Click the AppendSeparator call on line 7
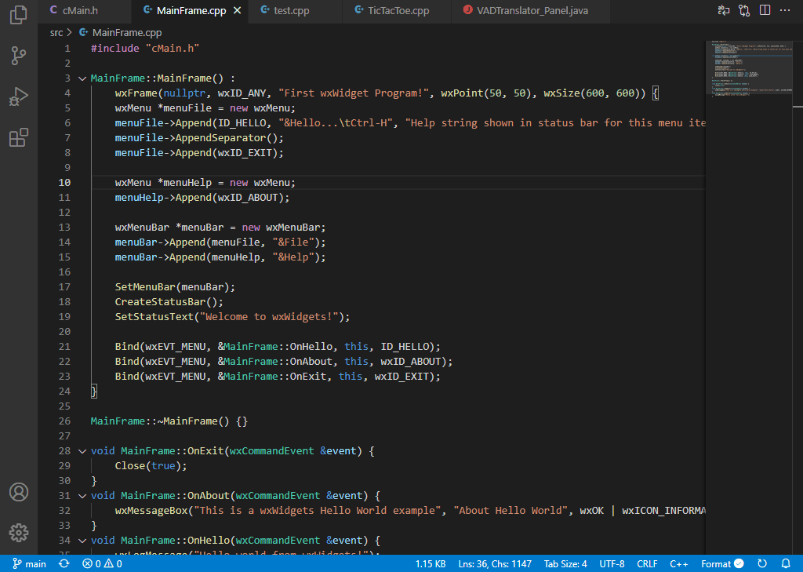This screenshot has height=572, width=803. point(220,138)
